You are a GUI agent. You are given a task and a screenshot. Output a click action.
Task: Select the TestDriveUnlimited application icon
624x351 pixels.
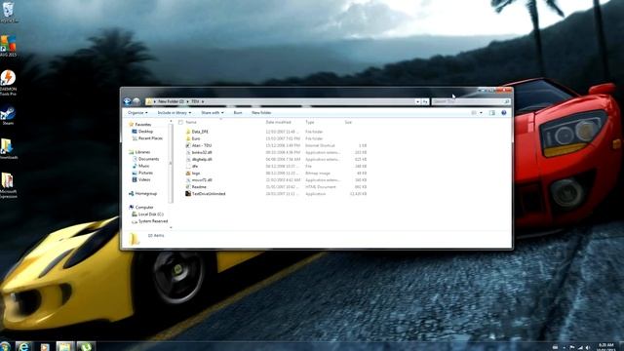pos(188,193)
